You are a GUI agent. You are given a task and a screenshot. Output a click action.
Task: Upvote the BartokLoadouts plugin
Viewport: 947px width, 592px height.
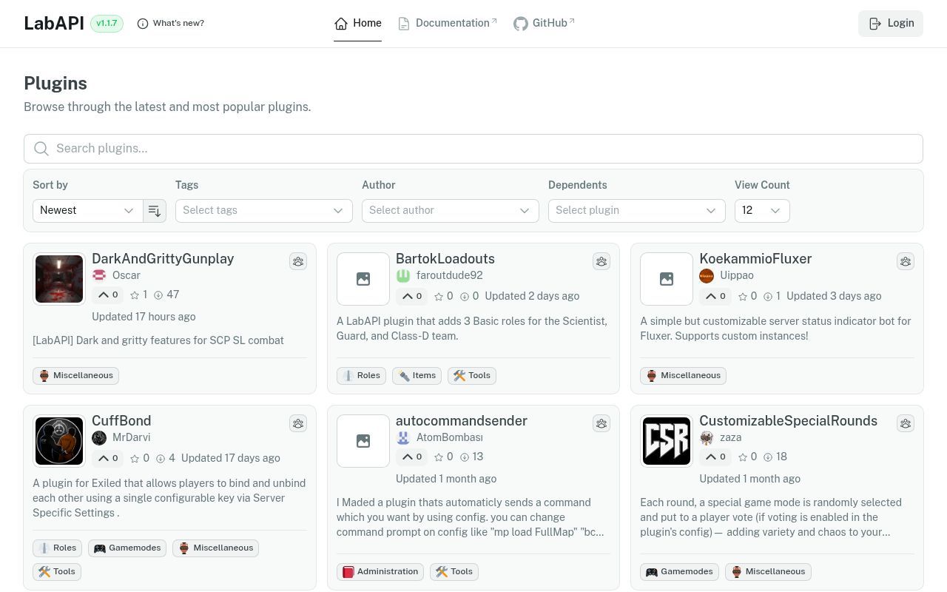click(x=414, y=296)
